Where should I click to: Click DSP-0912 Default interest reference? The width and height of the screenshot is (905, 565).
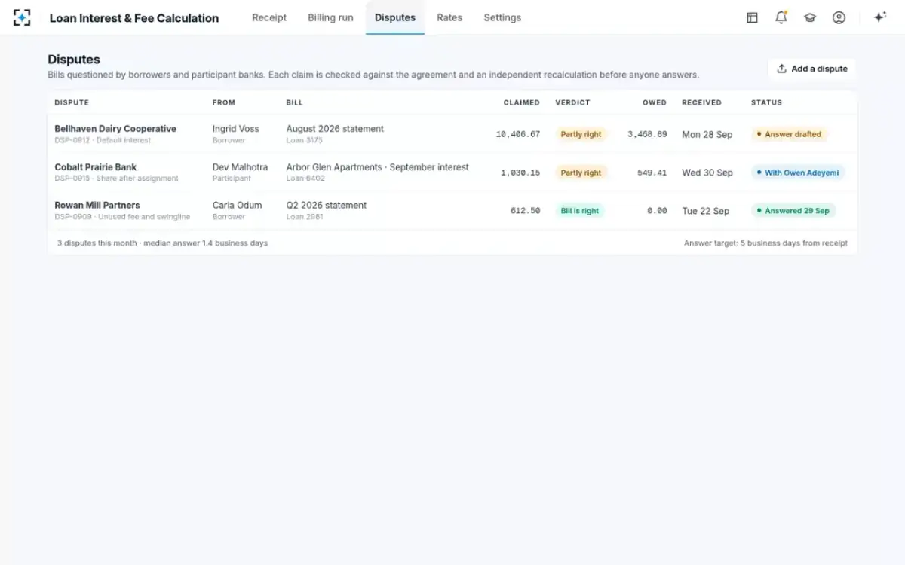103,140
